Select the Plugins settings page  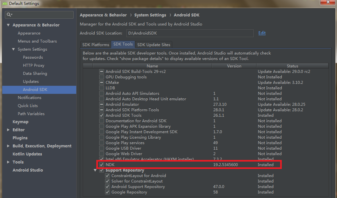(x=20, y=138)
